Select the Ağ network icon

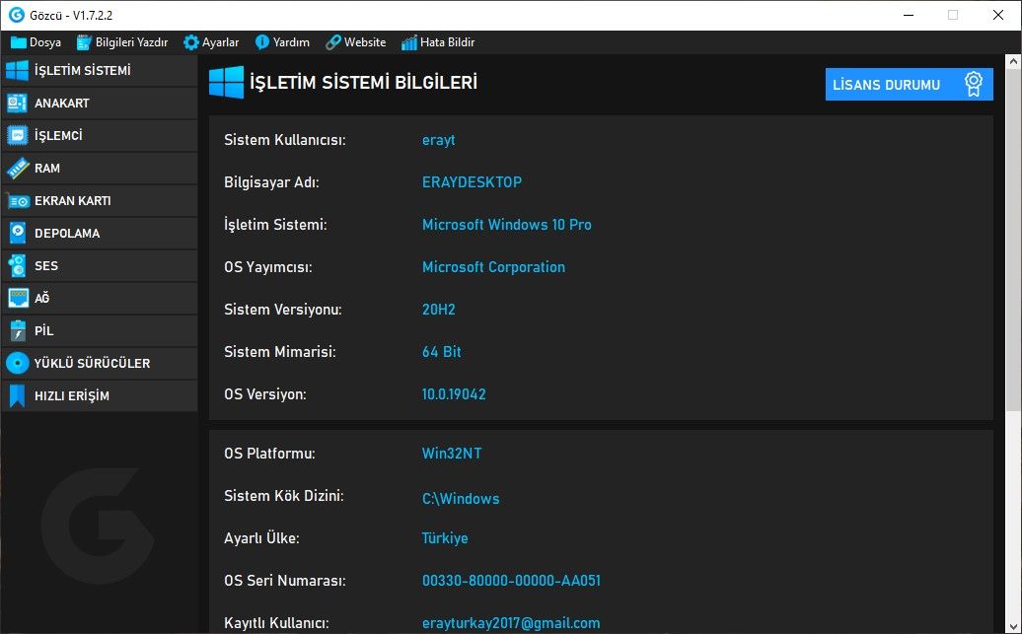(x=18, y=299)
